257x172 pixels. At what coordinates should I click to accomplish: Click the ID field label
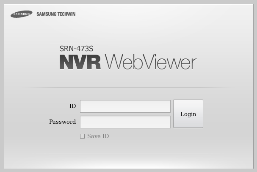(72, 106)
